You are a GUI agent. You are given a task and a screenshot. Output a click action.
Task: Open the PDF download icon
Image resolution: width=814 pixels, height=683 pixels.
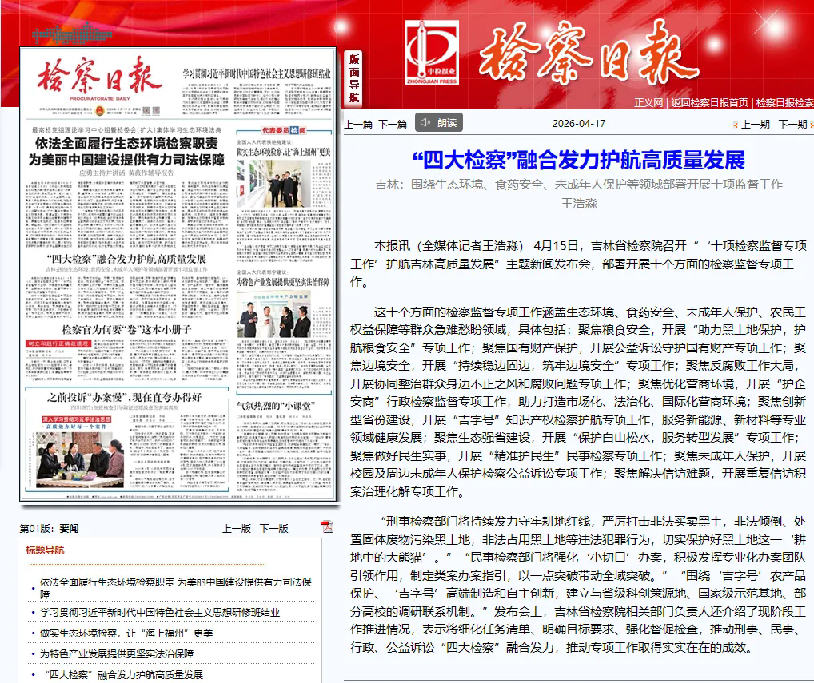tap(326, 526)
